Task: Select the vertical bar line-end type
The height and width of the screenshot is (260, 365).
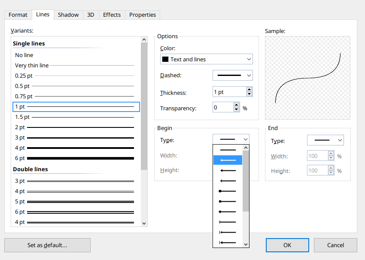Action: 228,222
